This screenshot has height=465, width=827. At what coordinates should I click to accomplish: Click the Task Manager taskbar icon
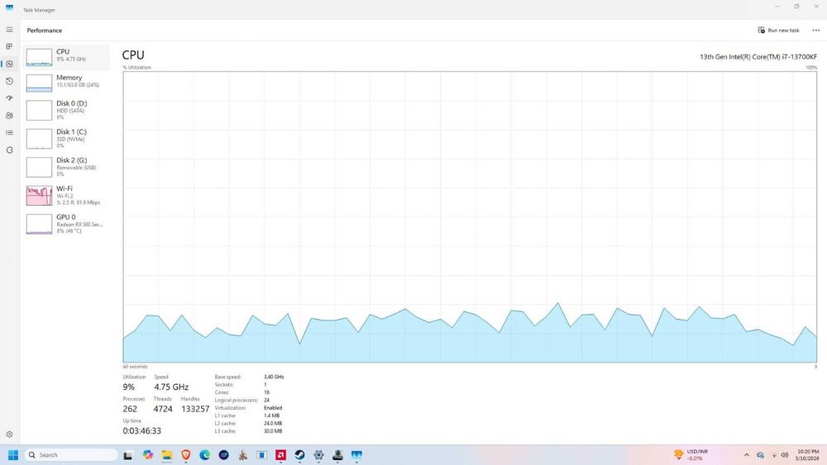(356, 455)
